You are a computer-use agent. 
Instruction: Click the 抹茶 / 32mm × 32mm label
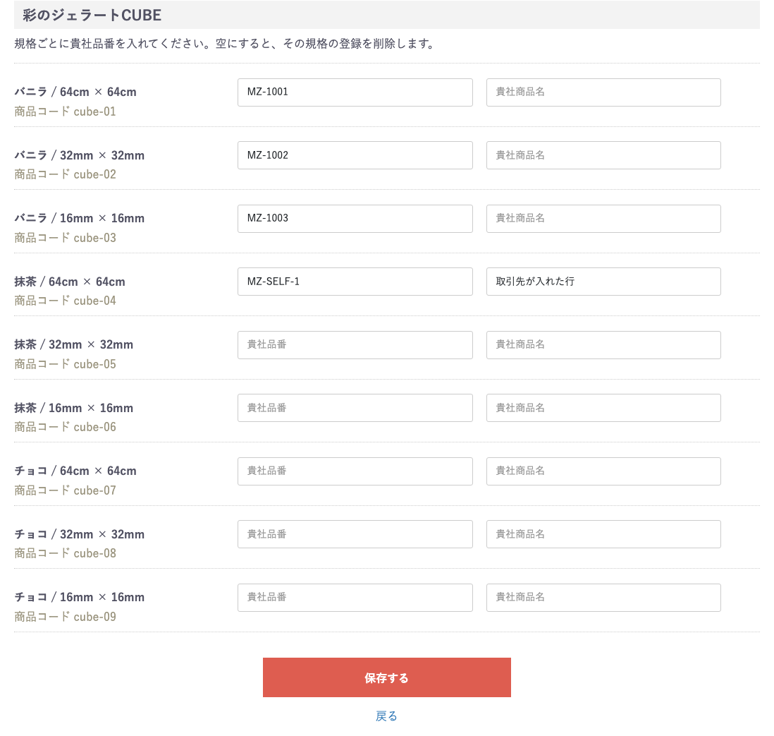click(73, 344)
